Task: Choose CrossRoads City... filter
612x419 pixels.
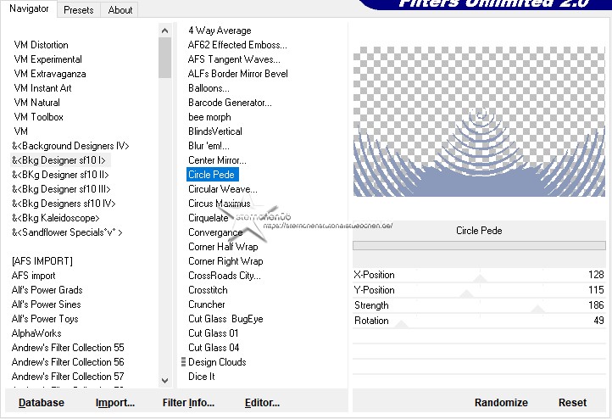Action: tap(225, 276)
